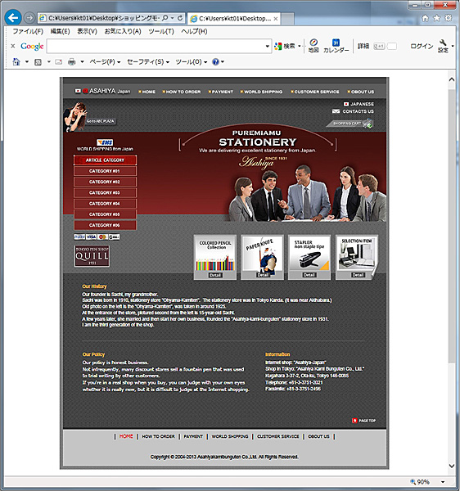Image resolution: width=460 pixels, height=491 pixels.
Task: Open the ツール(T) menu in menu bar
Action: 161,31
